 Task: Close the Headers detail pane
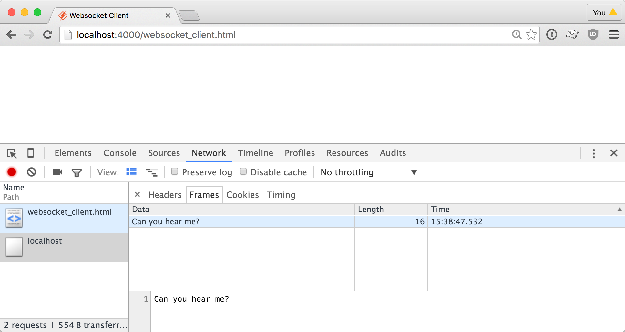137,194
